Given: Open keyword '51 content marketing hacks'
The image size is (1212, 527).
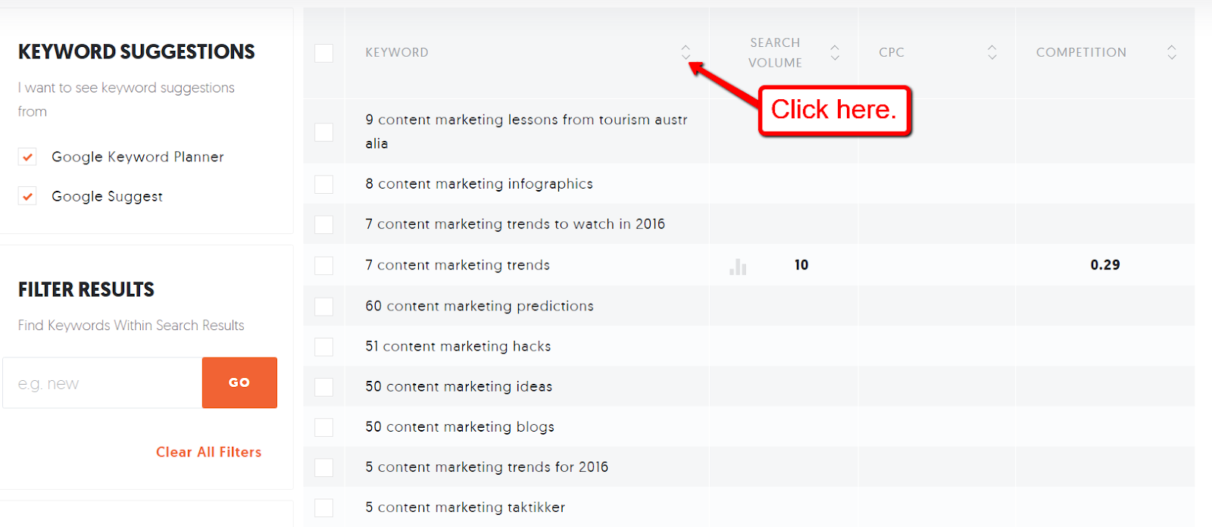Looking at the screenshot, I should pos(458,346).
